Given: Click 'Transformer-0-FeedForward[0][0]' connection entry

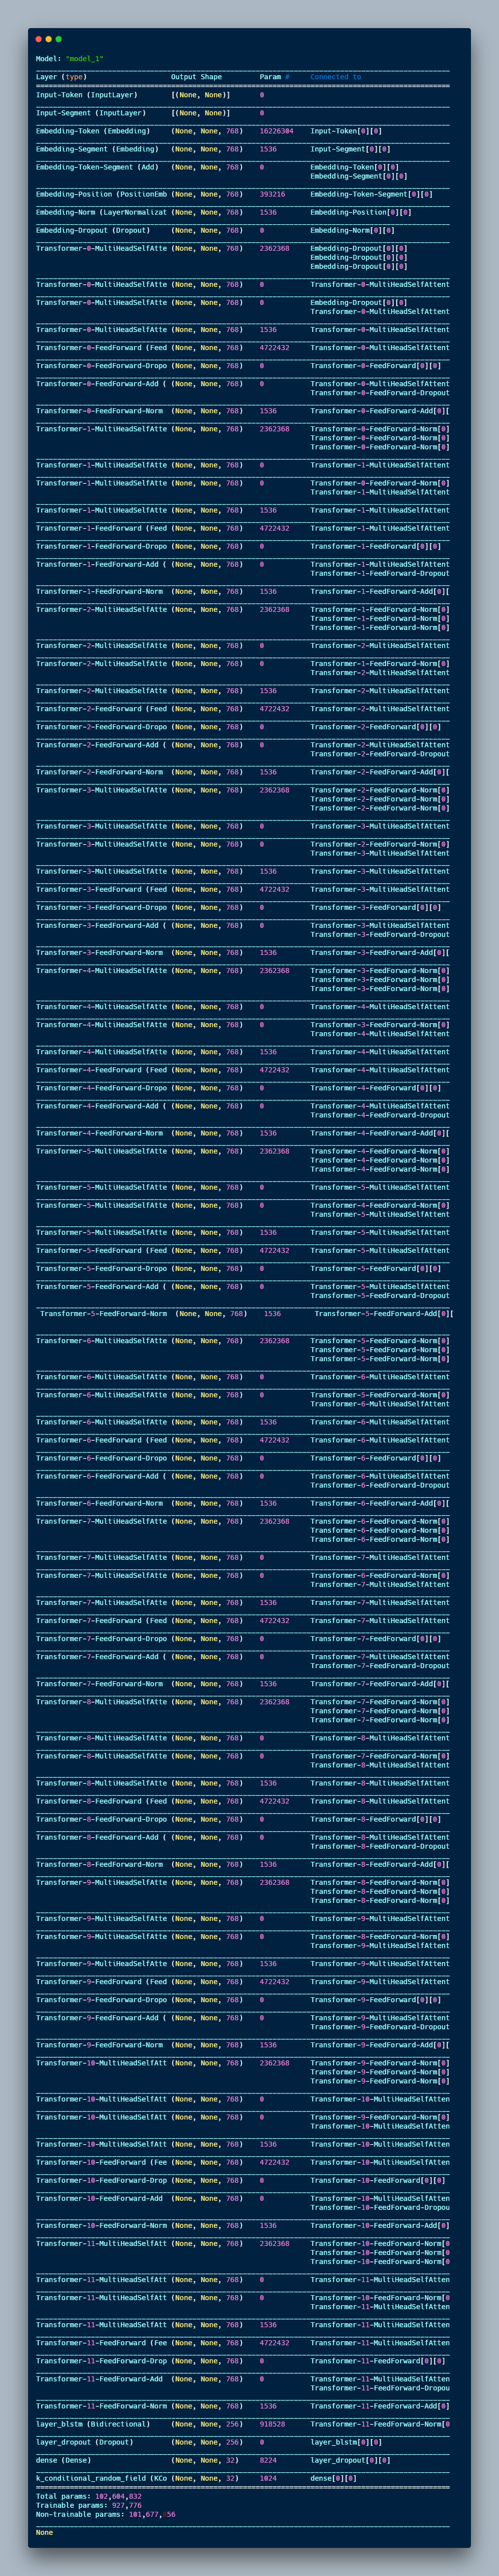Looking at the screenshot, I should click(375, 366).
